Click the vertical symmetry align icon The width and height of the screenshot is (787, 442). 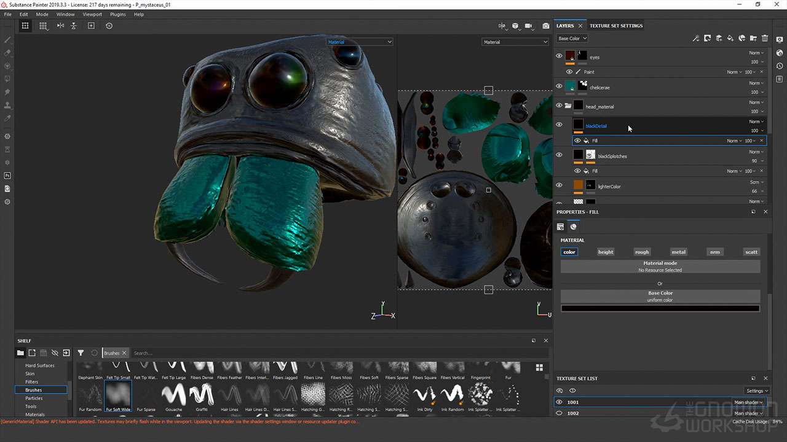(74, 26)
